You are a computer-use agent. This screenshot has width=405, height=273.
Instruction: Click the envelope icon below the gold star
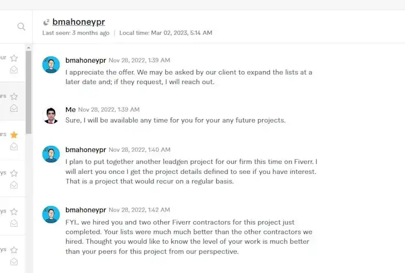coord(14,146)
